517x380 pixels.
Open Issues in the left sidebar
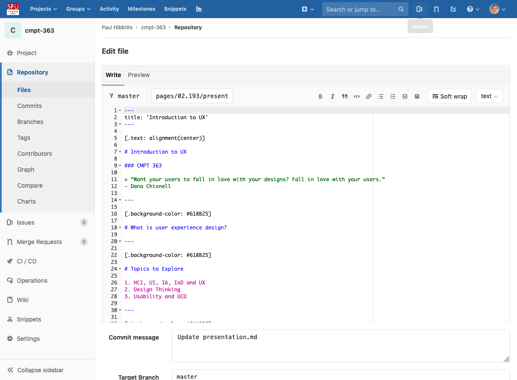(47, 222)
